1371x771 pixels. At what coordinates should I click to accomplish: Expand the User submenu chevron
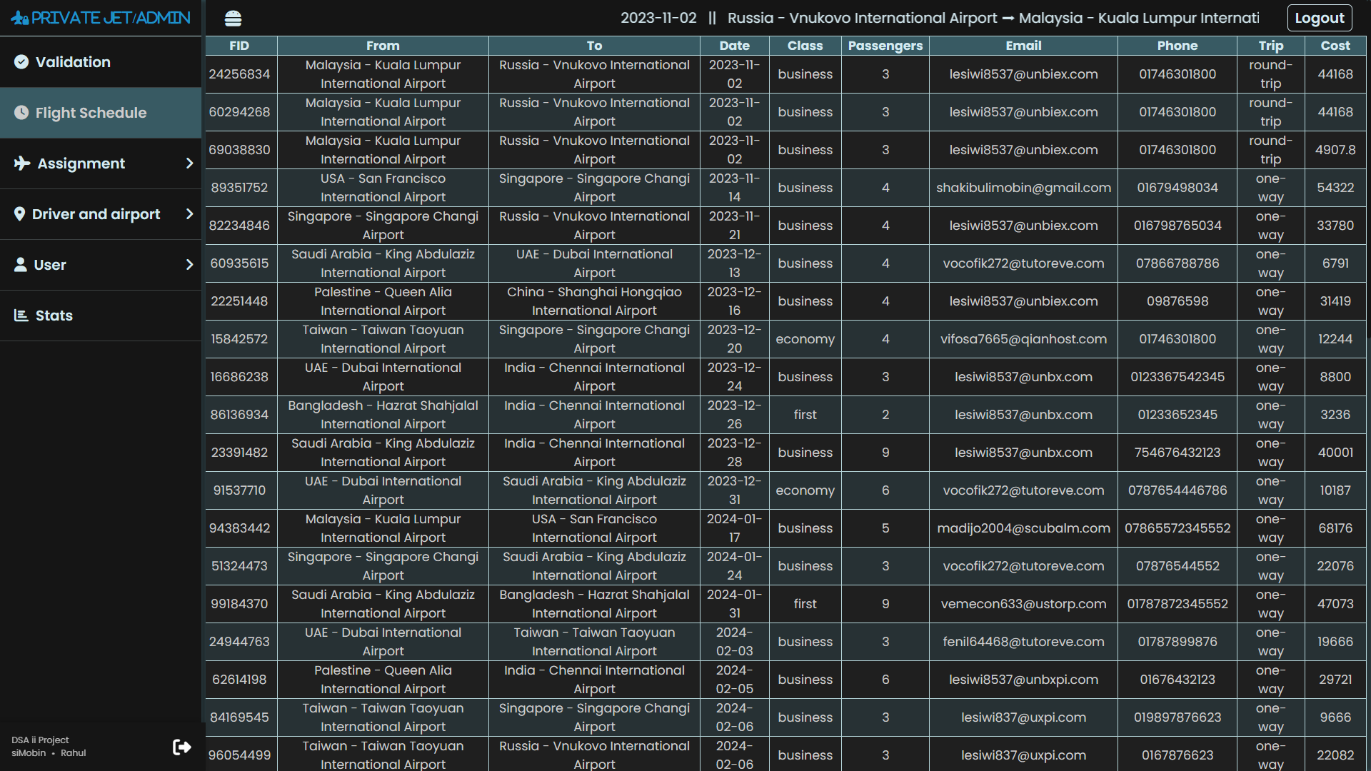click(189, 265)
